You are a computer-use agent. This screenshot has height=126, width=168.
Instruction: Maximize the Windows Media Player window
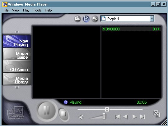click(x=158, y=4)
